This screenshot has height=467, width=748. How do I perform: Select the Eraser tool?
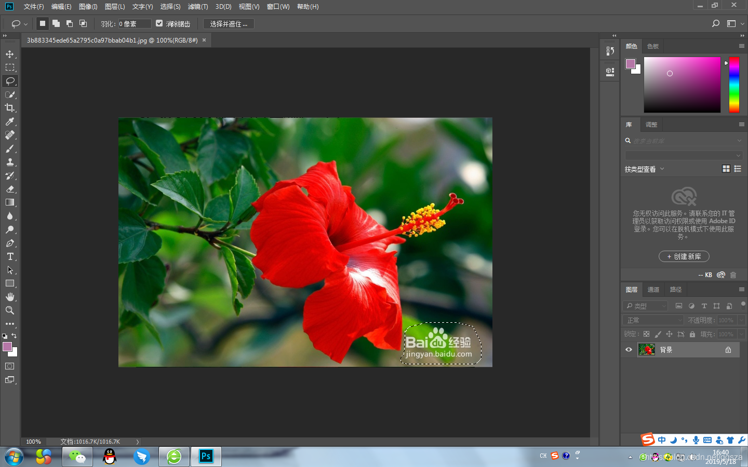pyautogui.click(x=10, y=189)
